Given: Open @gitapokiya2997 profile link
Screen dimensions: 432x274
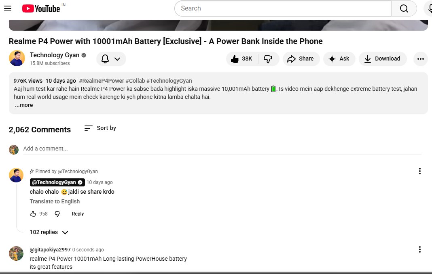Looking at the screenshot, I should click(x=50, y=249).
